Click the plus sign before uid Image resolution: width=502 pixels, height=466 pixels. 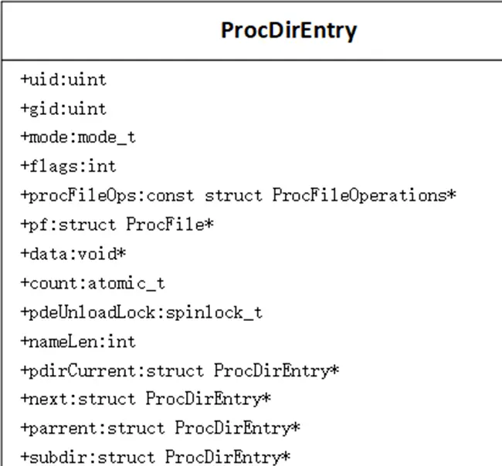pyautogui.click(x=25, y=79)
